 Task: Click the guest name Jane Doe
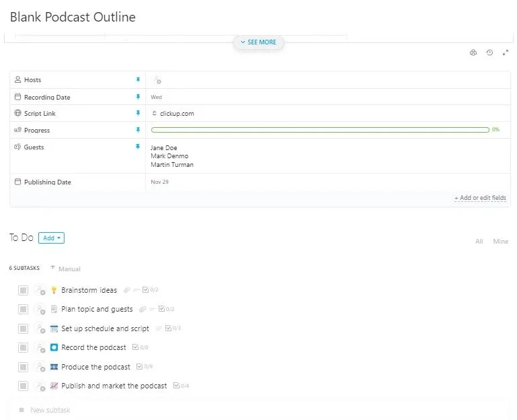(164, 147)
